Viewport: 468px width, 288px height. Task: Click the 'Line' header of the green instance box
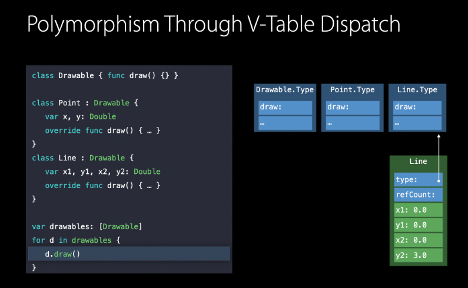click(418, 162)
